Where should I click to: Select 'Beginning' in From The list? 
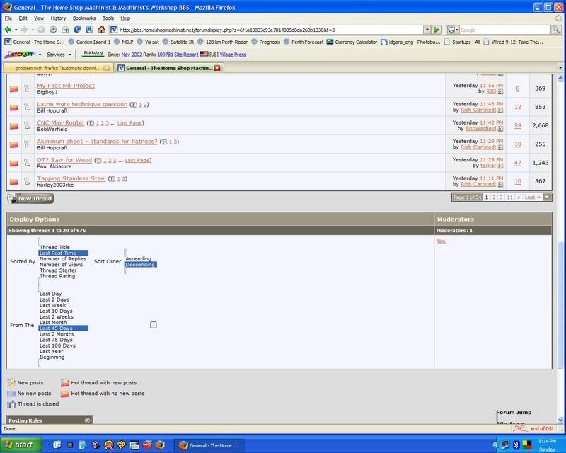[x=52, y=357]
